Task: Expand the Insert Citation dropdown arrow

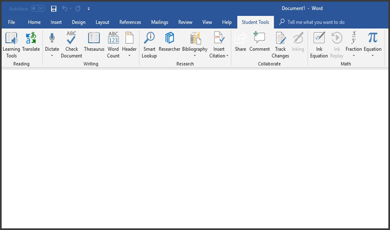Action: (227, 56)
